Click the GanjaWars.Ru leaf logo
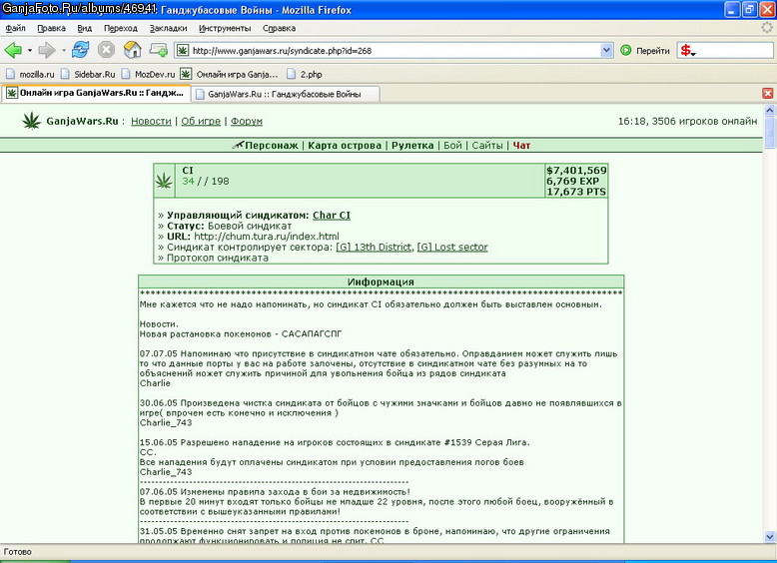Viewport: 777px width, 563px height. (32, 121)
